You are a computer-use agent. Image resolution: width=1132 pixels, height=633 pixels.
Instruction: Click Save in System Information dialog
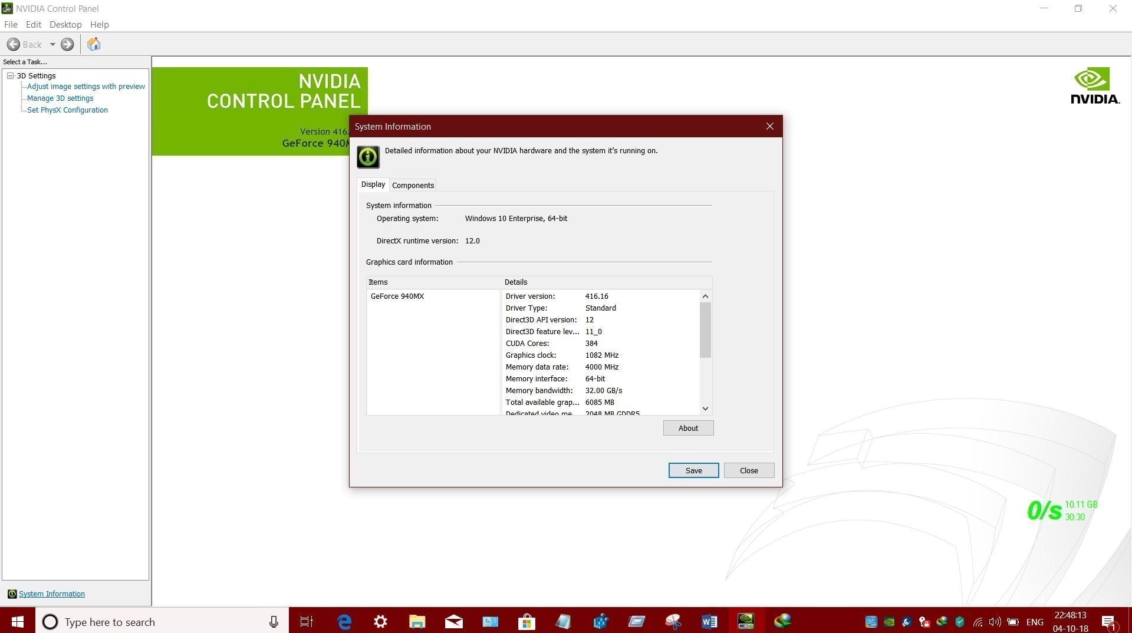pyautogui.click(x=693, y=470)
